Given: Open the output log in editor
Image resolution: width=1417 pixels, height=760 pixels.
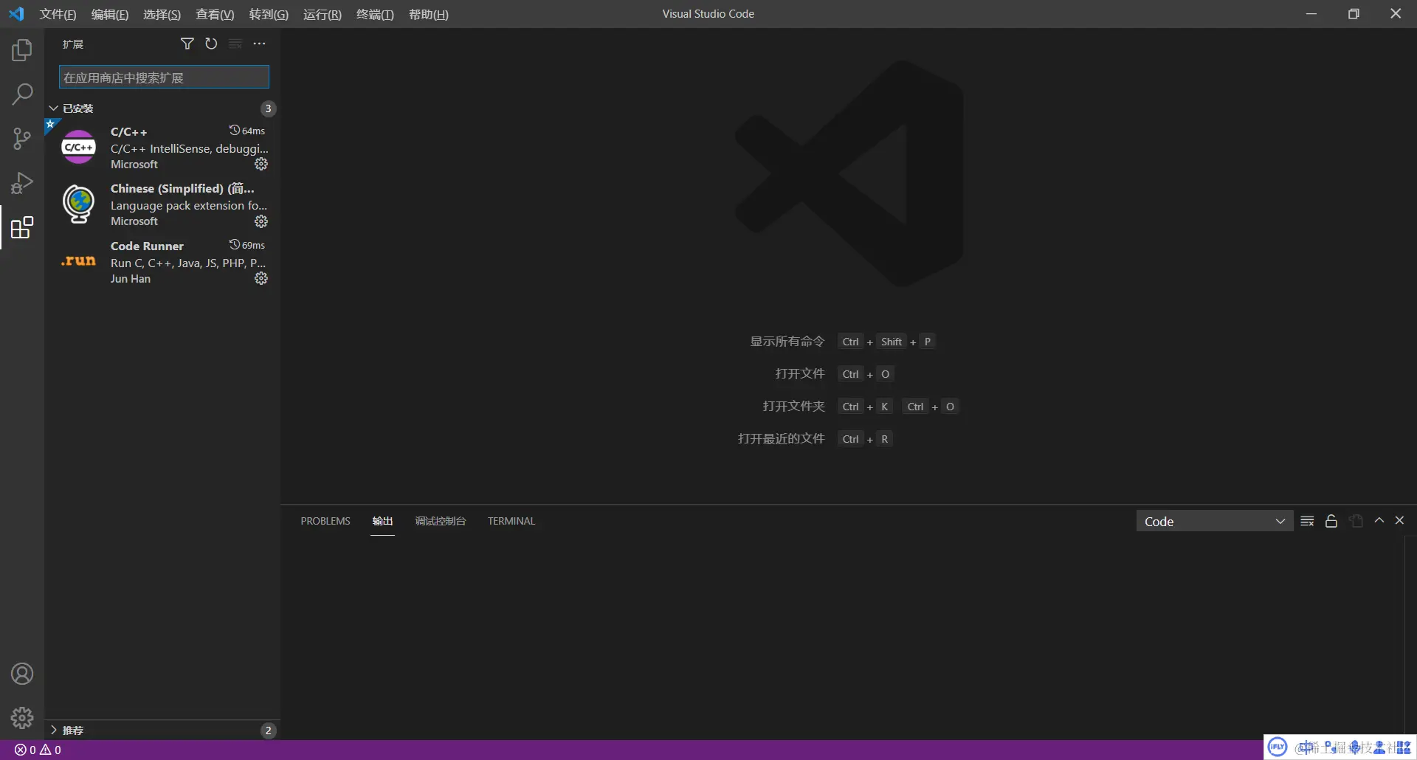Looking at the screenshot, I should 1356,521.
